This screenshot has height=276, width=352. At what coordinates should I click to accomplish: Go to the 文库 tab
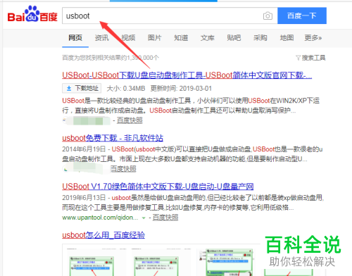208,38
